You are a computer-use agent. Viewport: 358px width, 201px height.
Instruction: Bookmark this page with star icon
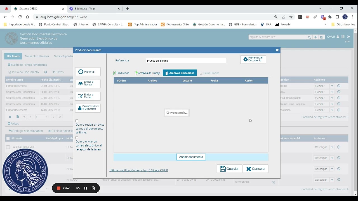(x=291, y=17)
